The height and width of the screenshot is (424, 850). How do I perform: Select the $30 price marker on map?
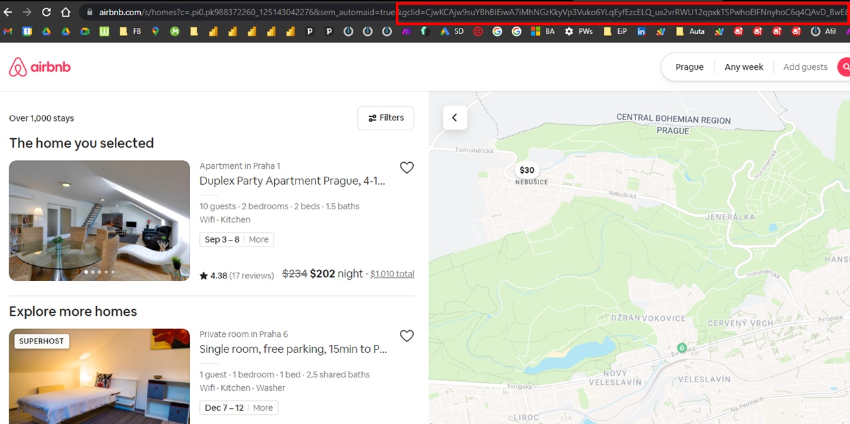pos(527,170)
